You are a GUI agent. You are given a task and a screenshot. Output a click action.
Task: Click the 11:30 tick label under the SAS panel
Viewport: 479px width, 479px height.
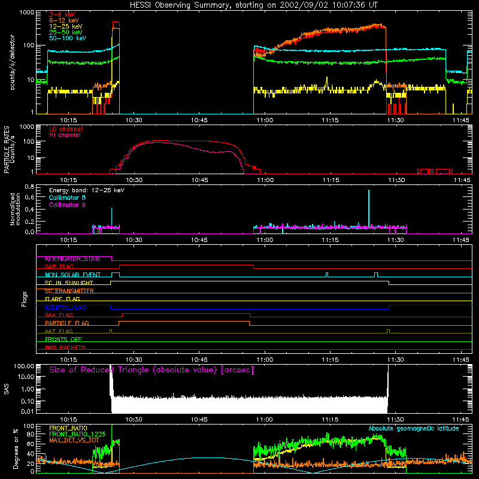395,420
